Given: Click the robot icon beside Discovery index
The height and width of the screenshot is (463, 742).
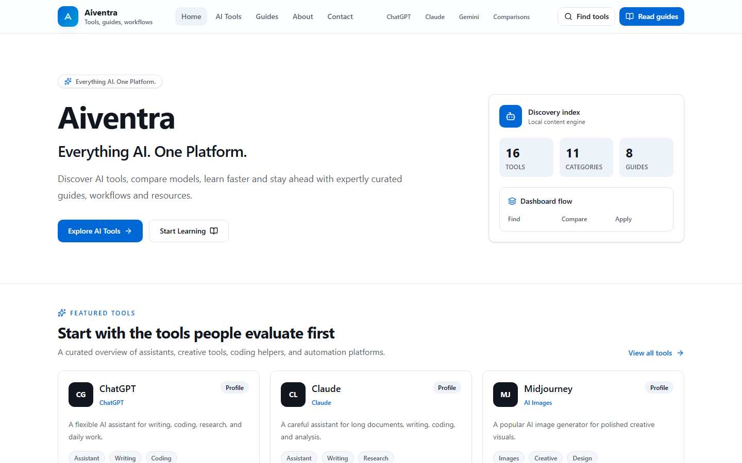Looking at the screenshot, I should click(x=511, y=116).
